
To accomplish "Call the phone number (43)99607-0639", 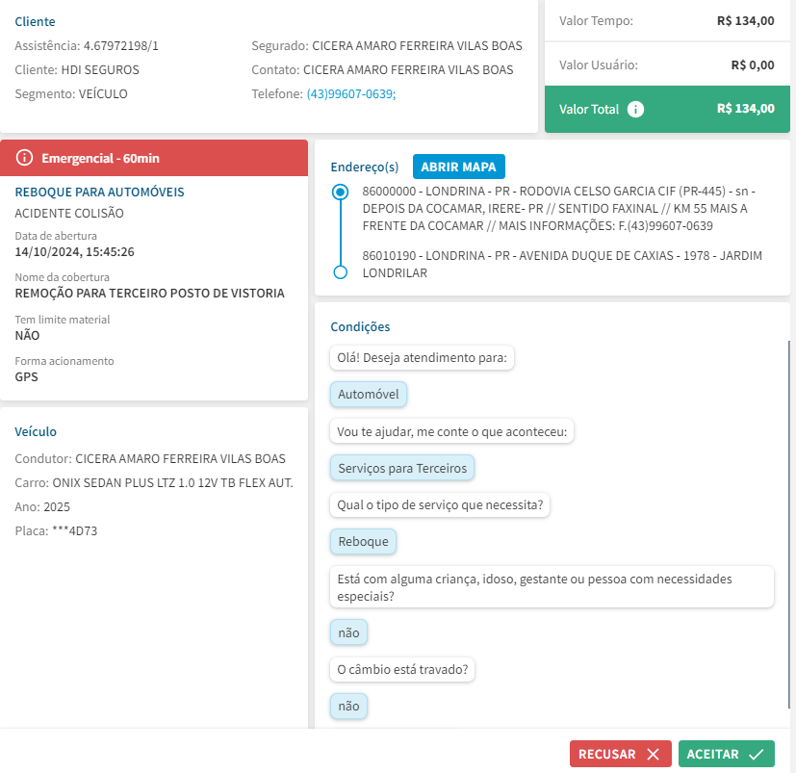I will [x=350, y=94].
